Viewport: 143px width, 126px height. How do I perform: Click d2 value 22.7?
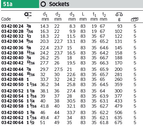tap(58, 41)
